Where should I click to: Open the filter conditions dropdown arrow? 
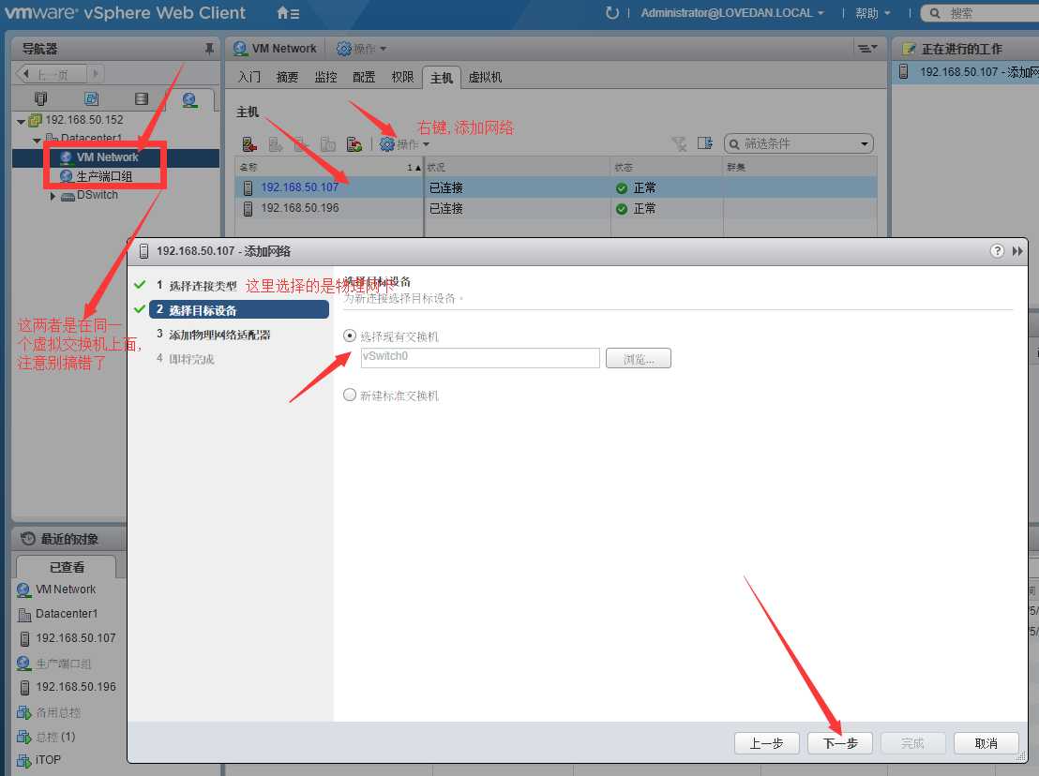tap(864, 143)
